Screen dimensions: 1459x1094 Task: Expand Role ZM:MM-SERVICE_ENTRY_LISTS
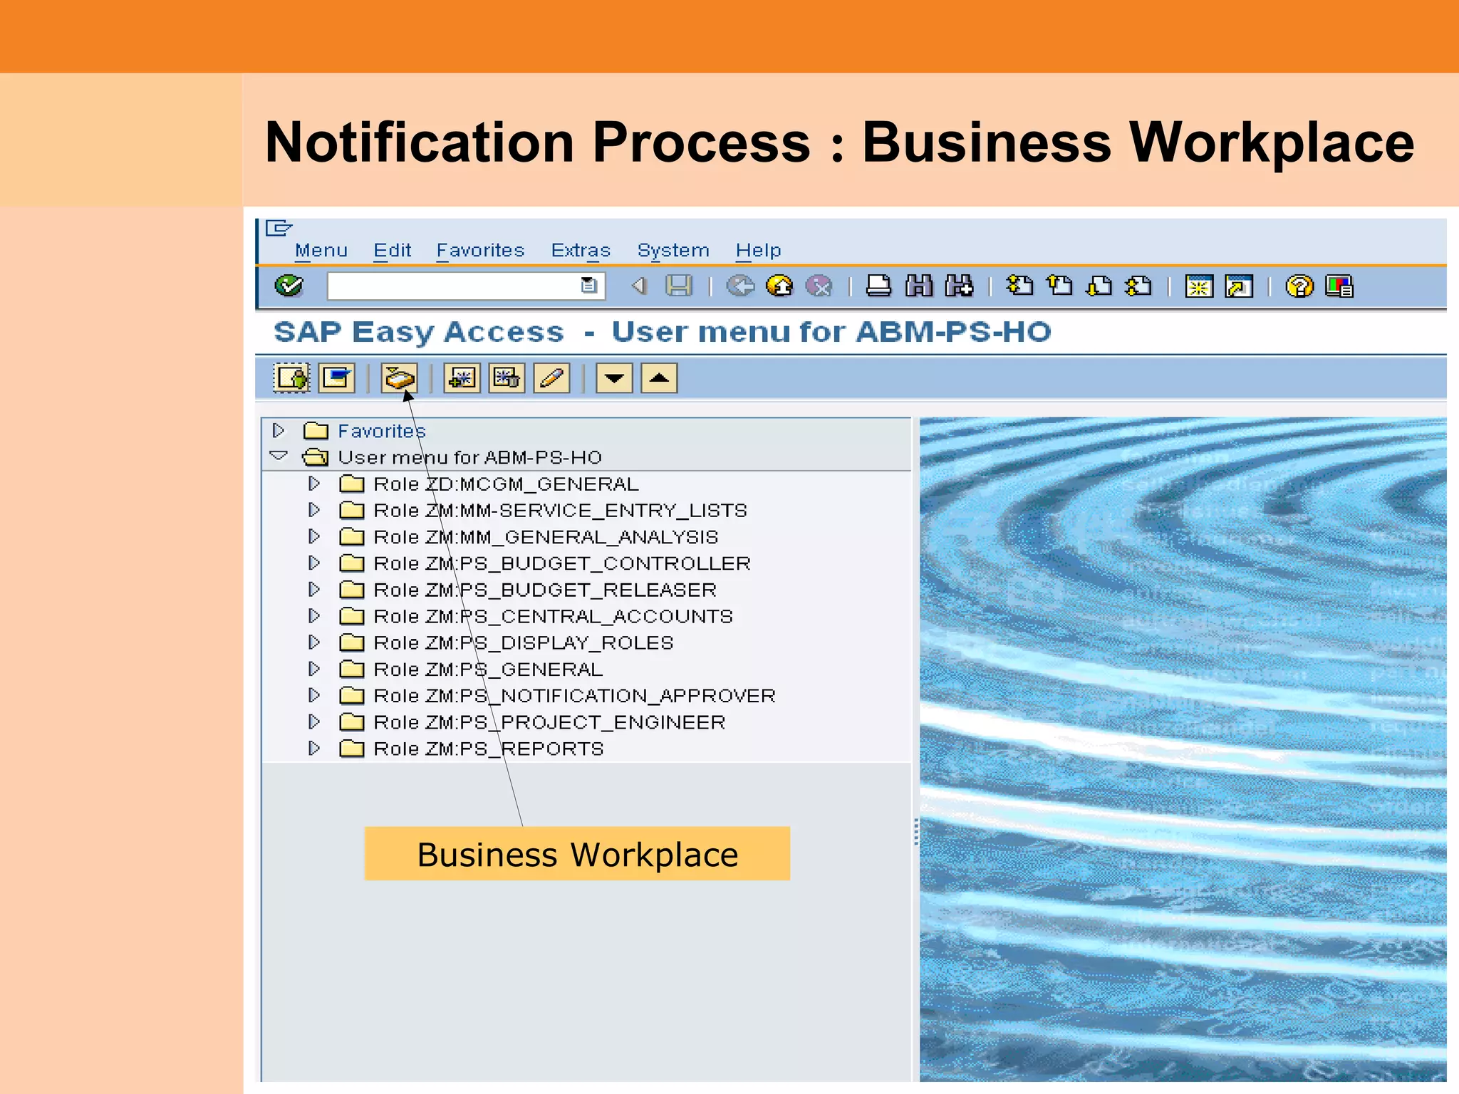click(x=313, y=510)
